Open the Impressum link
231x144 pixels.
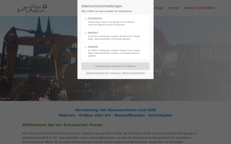point(115,73)
